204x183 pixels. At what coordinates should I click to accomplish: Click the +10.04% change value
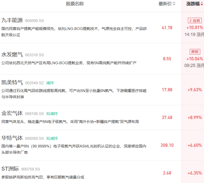pos(195,59)
